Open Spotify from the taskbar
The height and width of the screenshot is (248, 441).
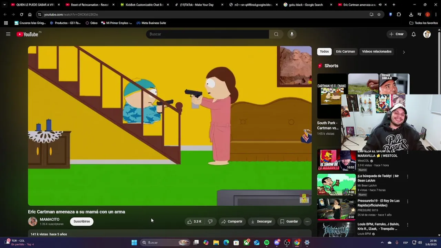point(267,242)
